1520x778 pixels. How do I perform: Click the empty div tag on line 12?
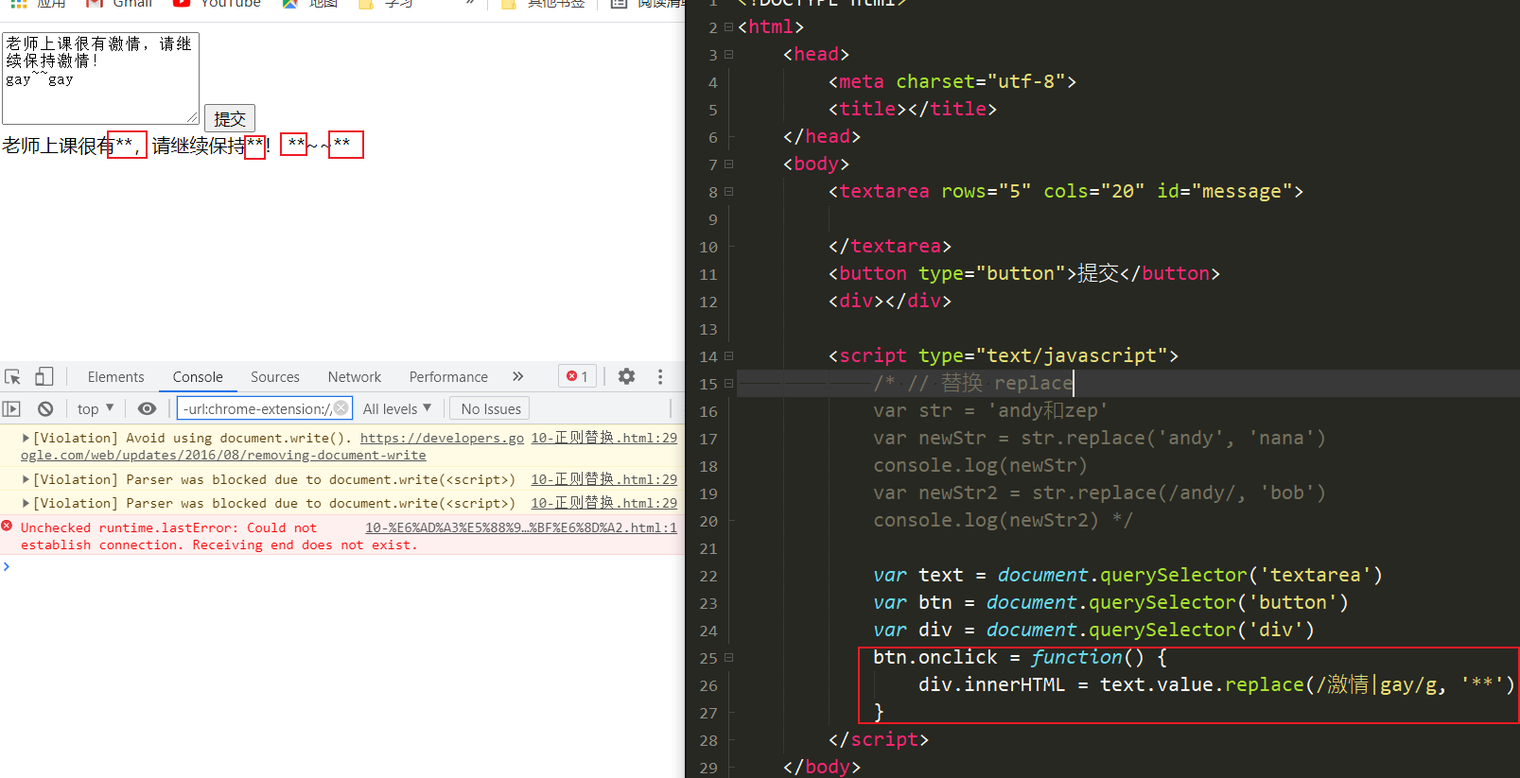coord(889,302)
